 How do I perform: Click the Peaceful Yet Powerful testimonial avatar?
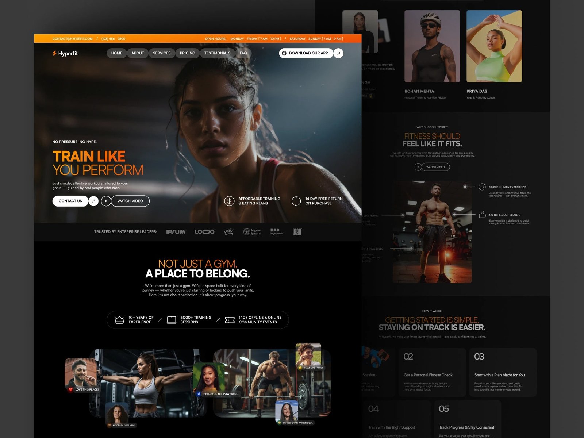[208, 378]
